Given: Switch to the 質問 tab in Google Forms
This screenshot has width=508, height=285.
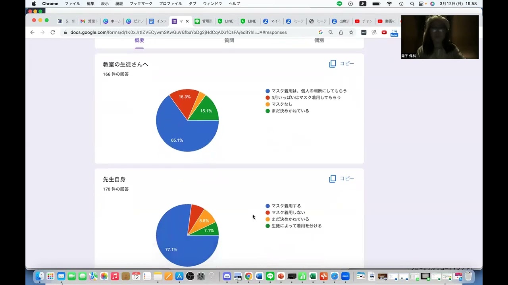Looking at the screenshot, I should (229, 40).
